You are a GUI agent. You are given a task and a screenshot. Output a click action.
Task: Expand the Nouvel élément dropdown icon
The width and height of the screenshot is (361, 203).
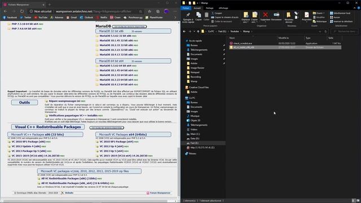tap(296, 13)
